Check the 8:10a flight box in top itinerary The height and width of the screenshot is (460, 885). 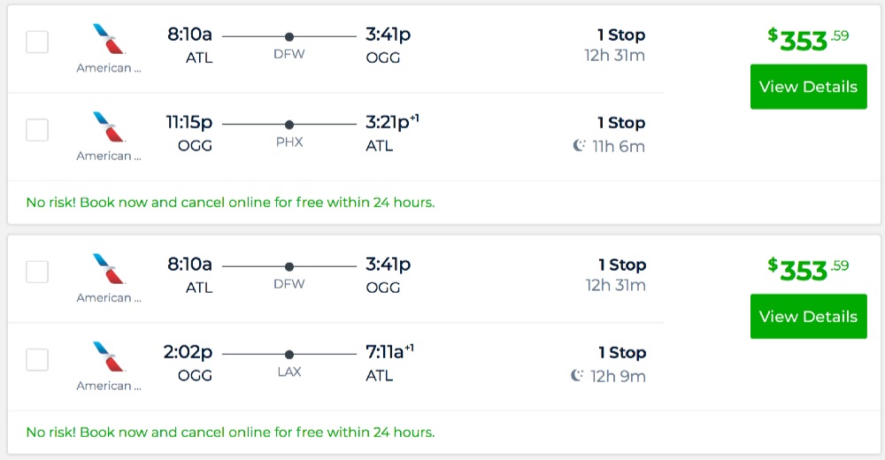coord(37,42)
